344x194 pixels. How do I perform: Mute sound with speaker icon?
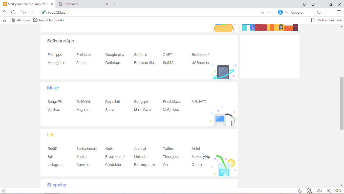click(319, 191)
